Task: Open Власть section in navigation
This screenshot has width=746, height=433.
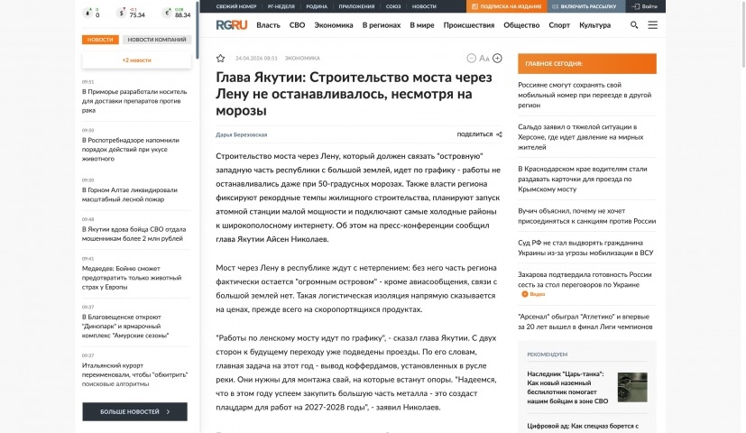Action: point(268,25)
